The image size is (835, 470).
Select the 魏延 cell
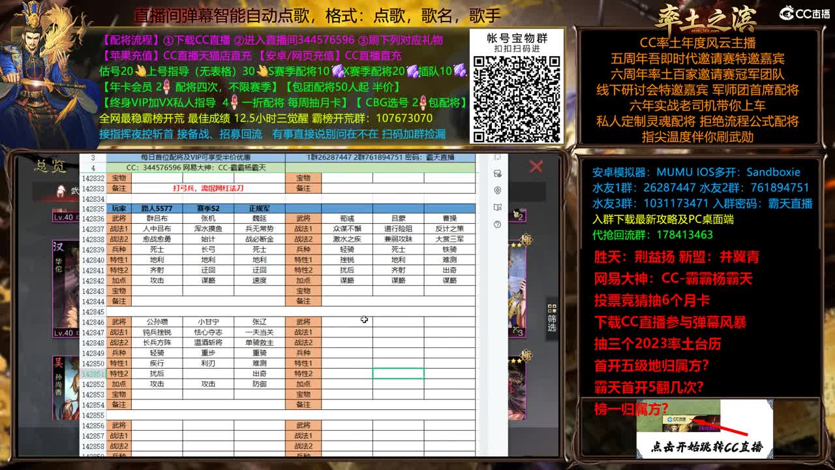pos(259,219)
